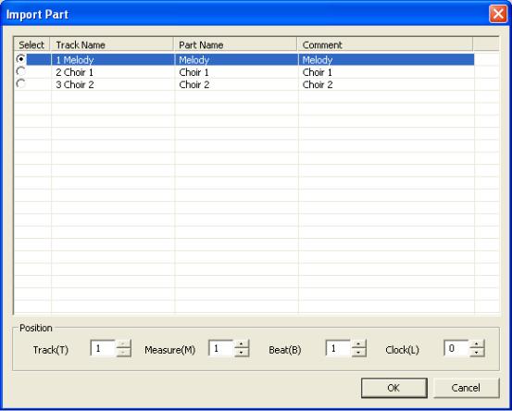Close the Import Part window
This screenshot has height=411, width=512.
(498, 14)
